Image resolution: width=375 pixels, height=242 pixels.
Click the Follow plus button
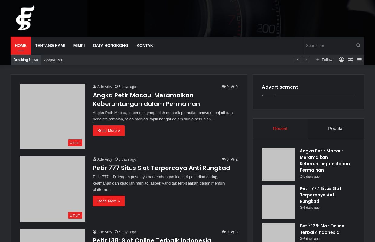pos(324,60)
